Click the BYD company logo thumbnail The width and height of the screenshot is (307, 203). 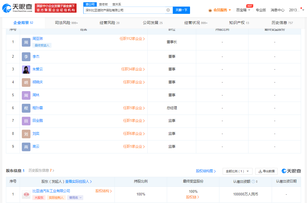click(x=26, y=194)
